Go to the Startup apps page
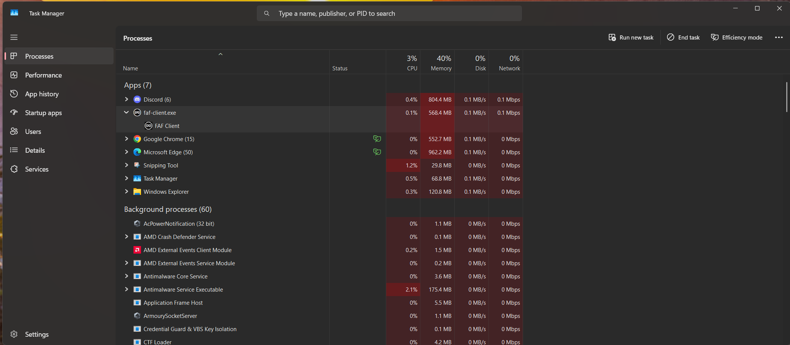 (59, 112)
